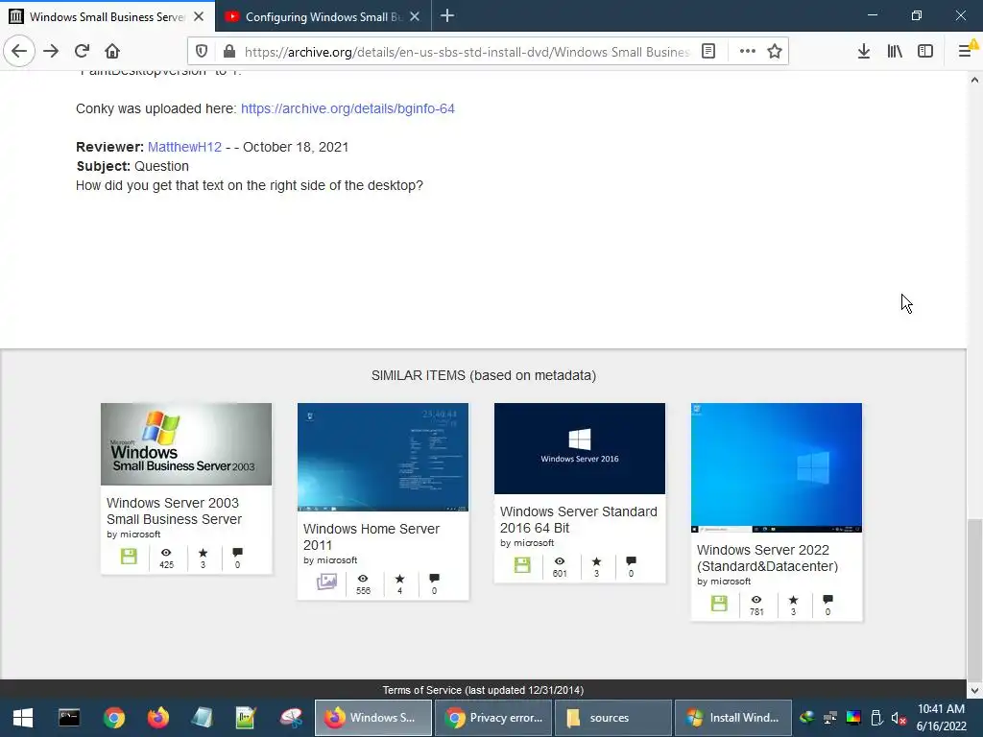Open the Library bookshelf icon
The image size is (983, 737).
click(895, 52)
